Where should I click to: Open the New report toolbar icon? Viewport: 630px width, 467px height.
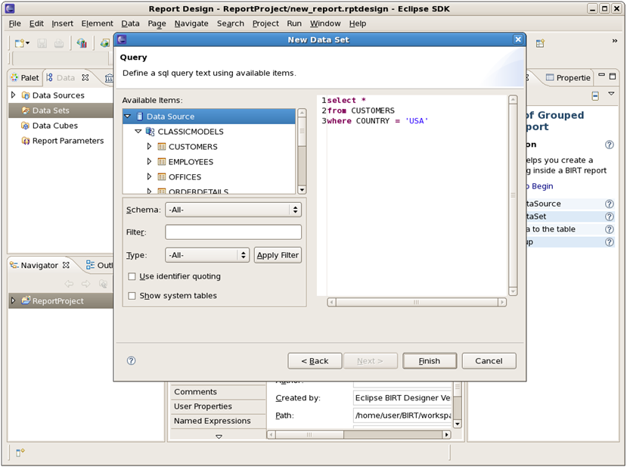point(20,42)
